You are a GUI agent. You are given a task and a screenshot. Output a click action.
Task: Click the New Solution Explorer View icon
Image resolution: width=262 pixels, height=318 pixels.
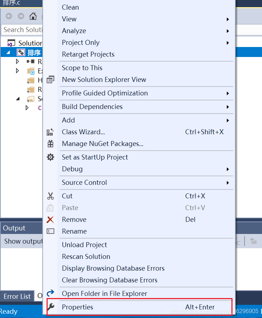click(50, 79)
